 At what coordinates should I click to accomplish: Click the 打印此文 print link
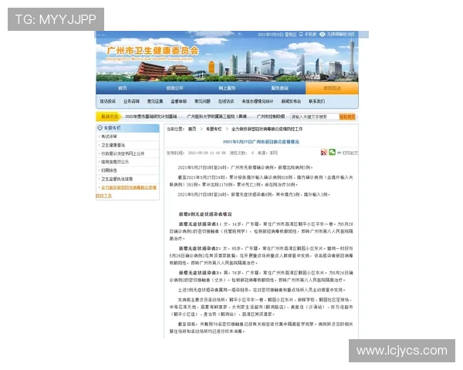[350, 153]
